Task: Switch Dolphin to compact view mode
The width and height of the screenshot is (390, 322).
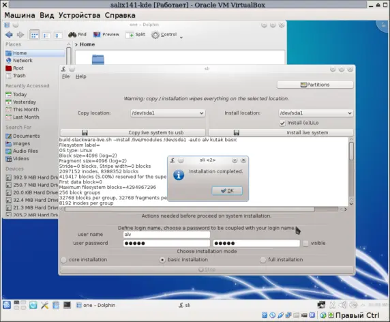Action: coord(46,35)
